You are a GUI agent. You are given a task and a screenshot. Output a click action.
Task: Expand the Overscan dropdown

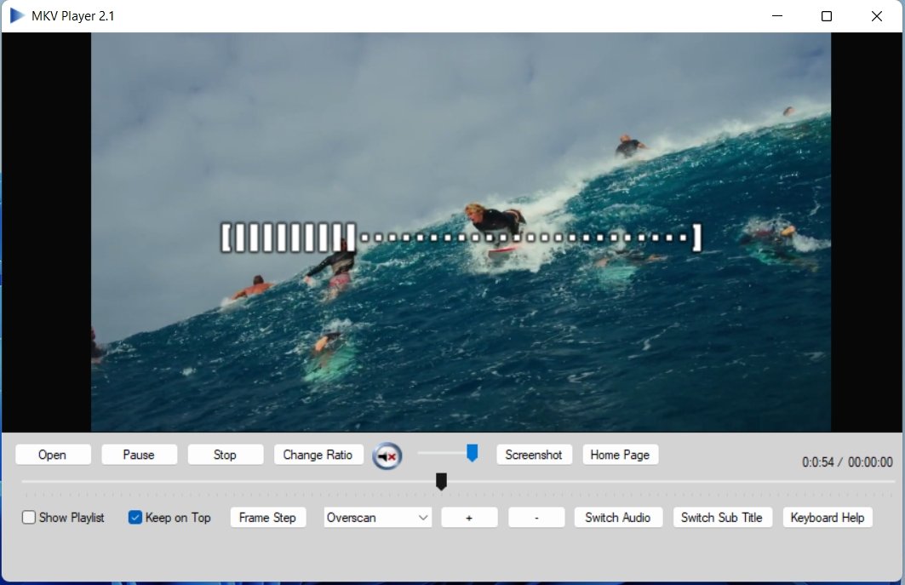coord(377,518)
